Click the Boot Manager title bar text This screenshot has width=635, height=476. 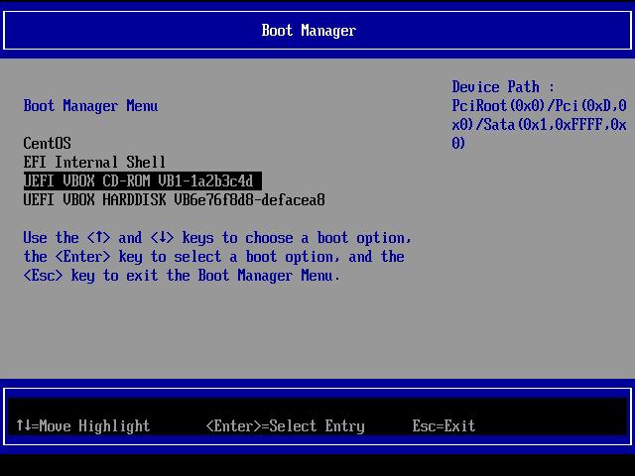(x=309, y=31)
